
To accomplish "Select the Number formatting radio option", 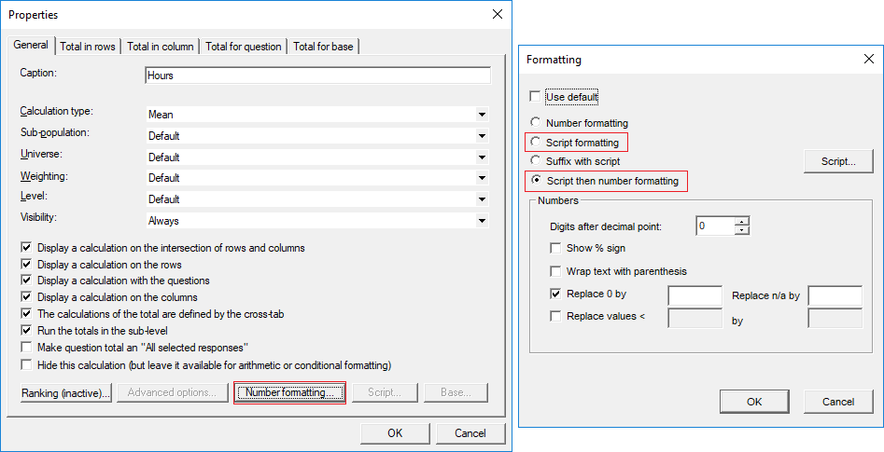I will point(535,123).
